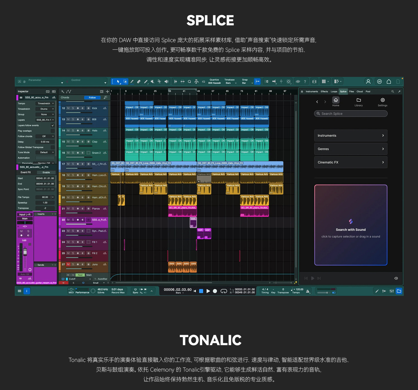418x390 pixels.
Task: Open the user account profile icon
Action: click(x=368, y=82)
